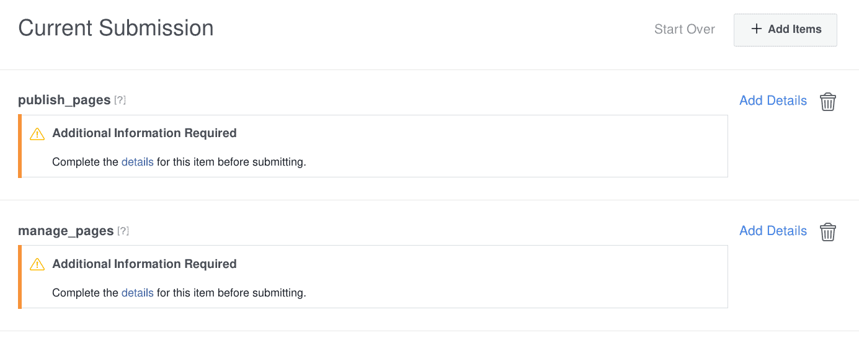The image size is (859, 343).
Task: Click Additional Information Required heading under publish_pages
Action: coord(145,133)
